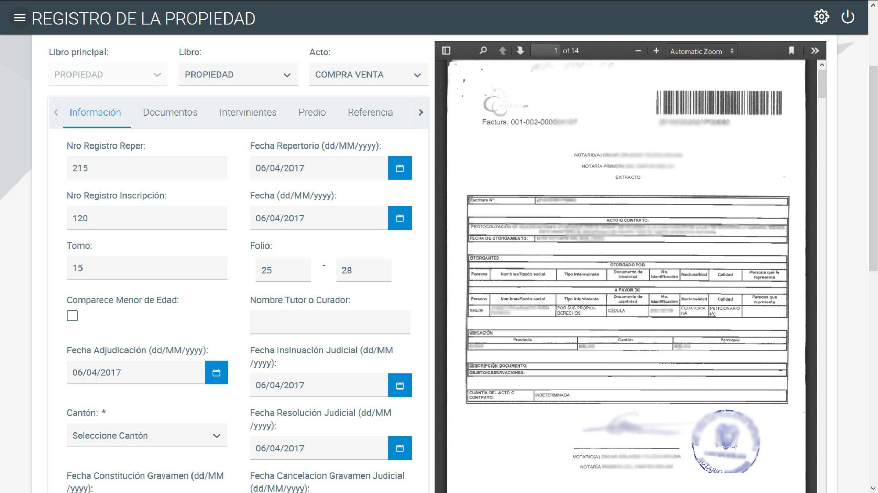Screen dimensions: 878x493
Task: Open calendar for Fecha Resolución Judicial
Action: coord(400,448)
